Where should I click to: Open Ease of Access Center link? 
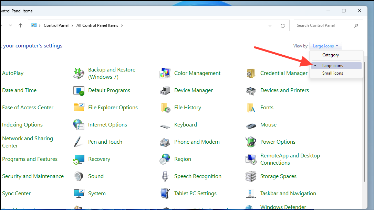click(28, 107)
